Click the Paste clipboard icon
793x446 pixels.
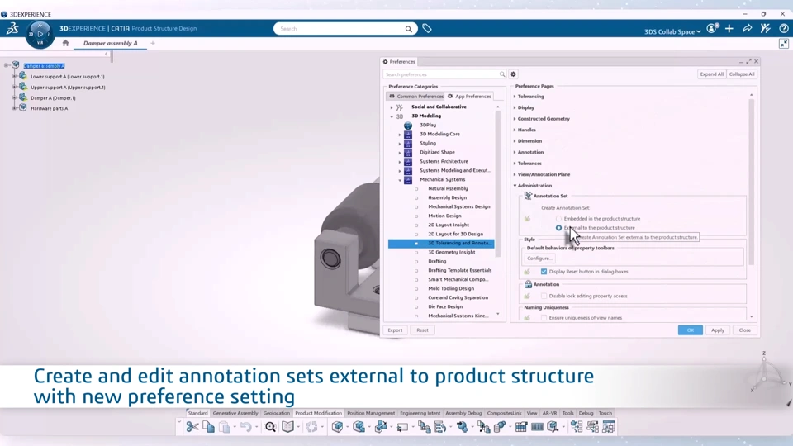coord(225,427)
